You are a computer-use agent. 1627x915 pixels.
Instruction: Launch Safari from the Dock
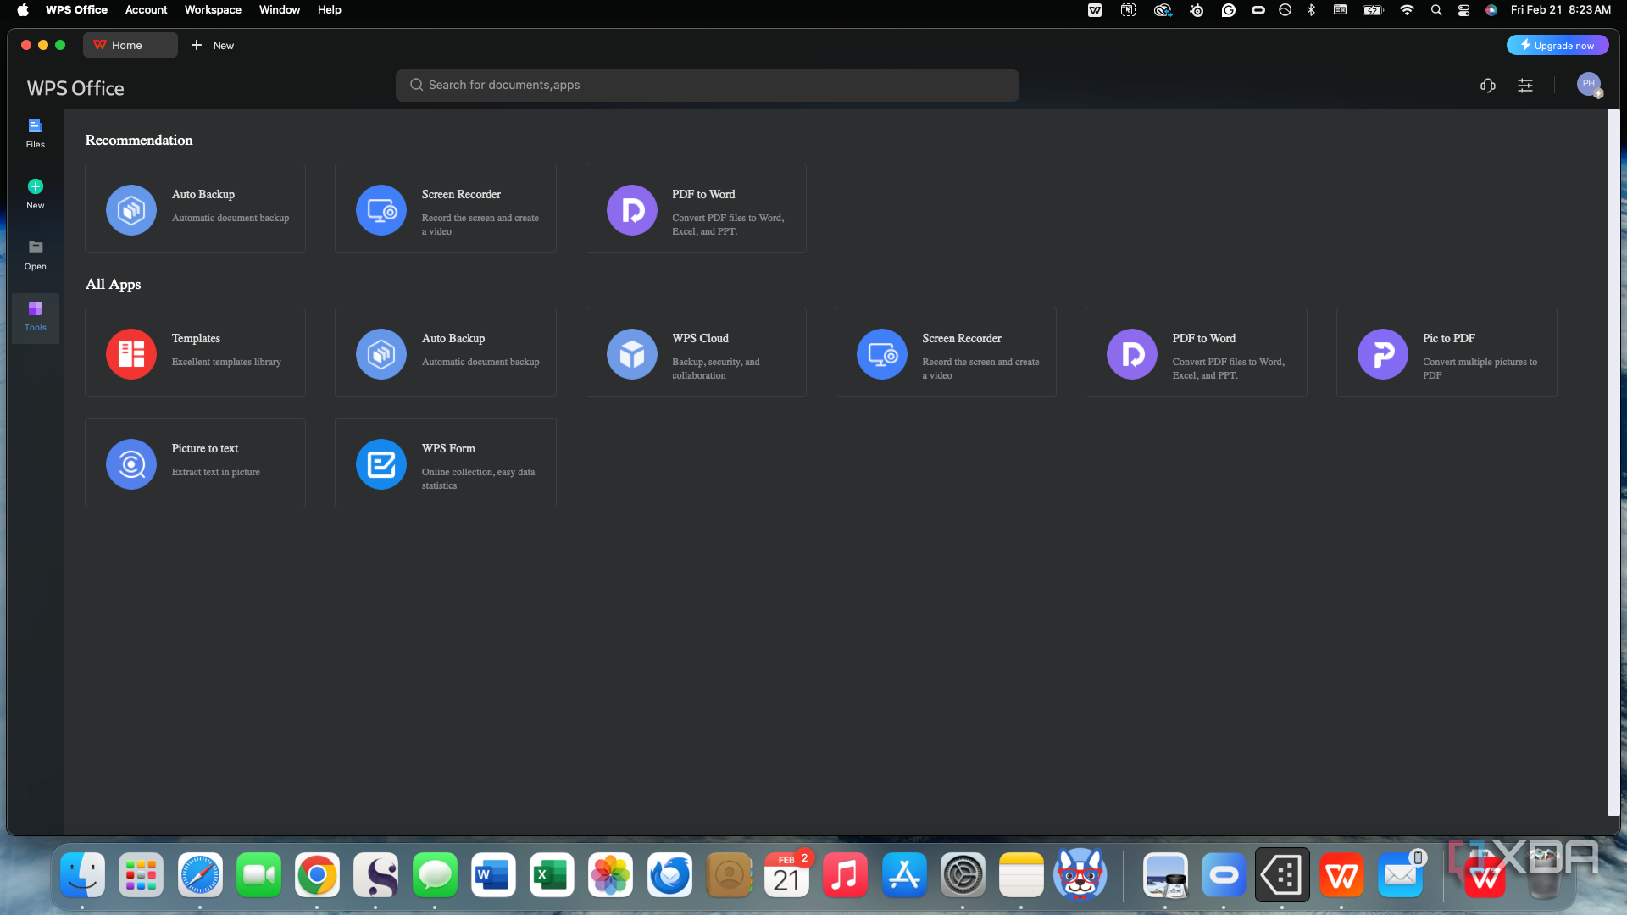coord(200,875)
